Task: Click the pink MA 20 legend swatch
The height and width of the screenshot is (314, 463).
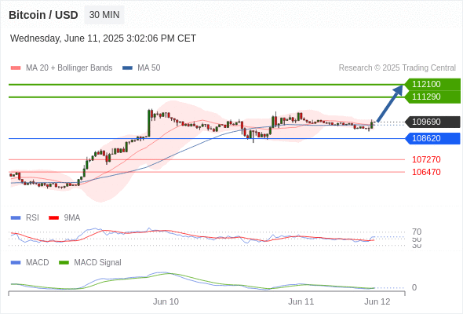Action: click(16, 68)
